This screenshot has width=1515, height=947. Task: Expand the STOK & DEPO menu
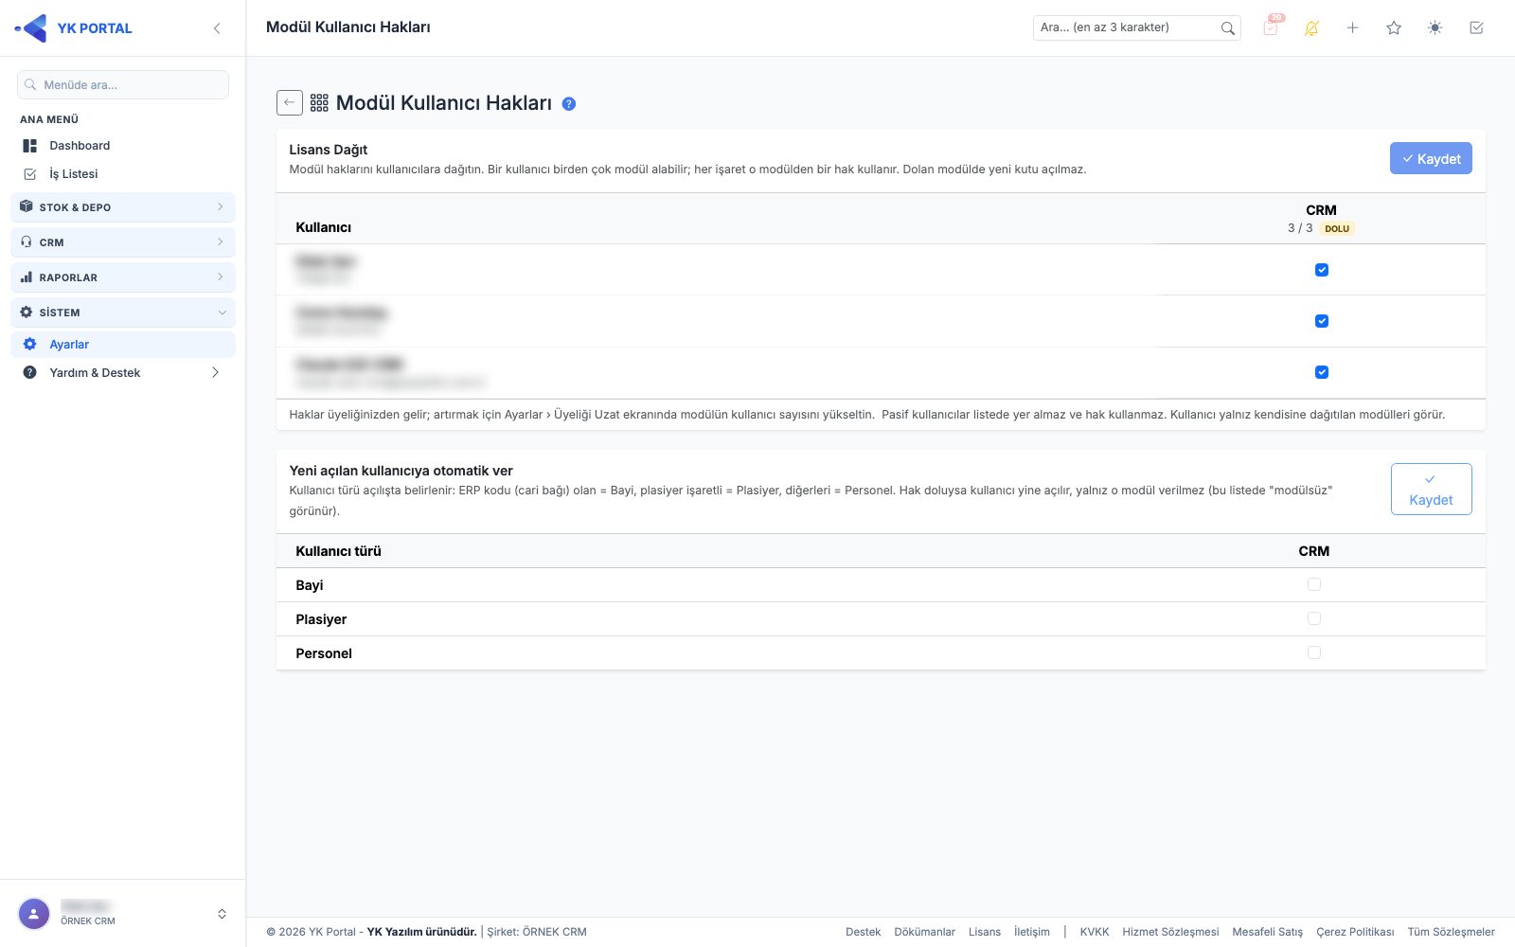point(123,207)
